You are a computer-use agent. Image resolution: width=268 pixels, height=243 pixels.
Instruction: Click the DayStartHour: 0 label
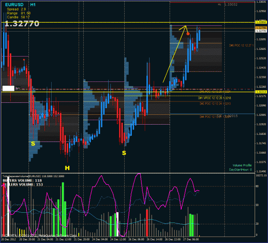(x=240, y=170)
